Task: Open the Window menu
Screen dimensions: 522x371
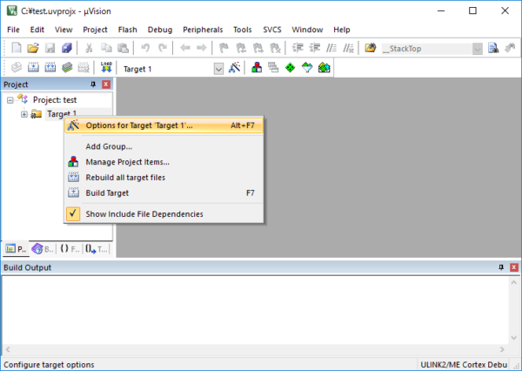Action: point(307,30)
